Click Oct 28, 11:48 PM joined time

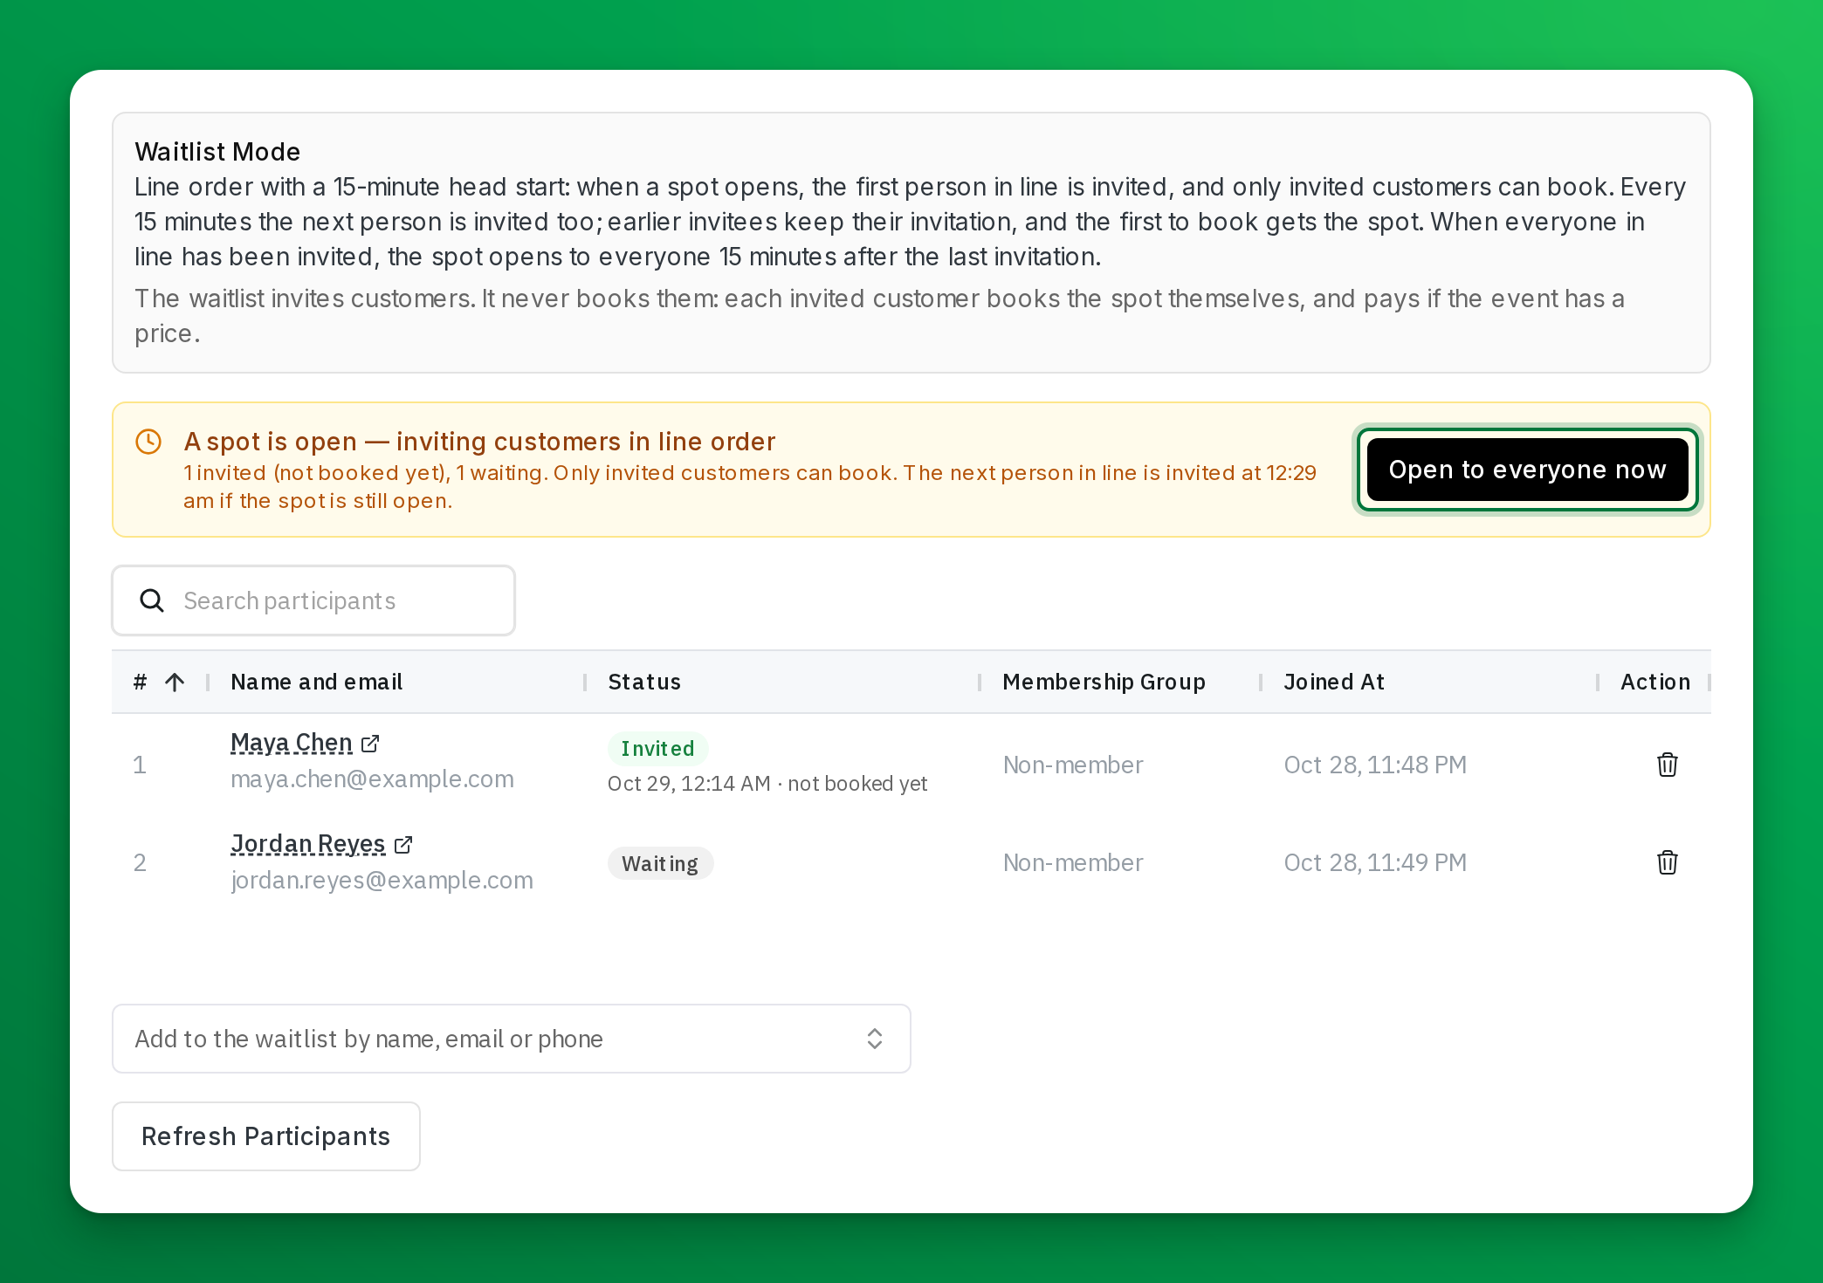point(1375,765)
